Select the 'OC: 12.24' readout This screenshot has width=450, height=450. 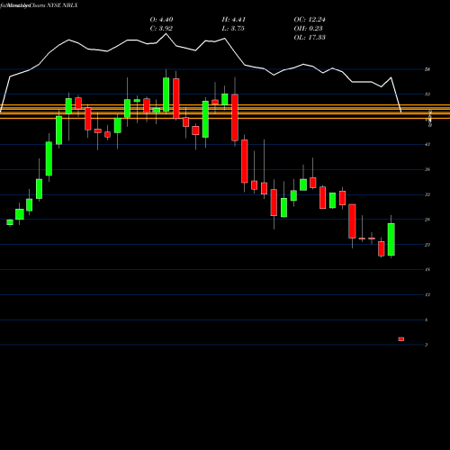[x=310, y=20]
